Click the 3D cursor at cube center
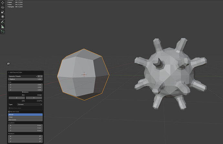Image resolution: width=223 pixels, height=144 pixels. point(84,75)
